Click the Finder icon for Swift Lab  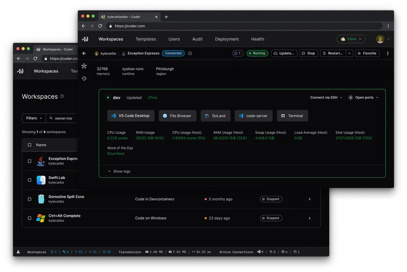click(41, 180)
